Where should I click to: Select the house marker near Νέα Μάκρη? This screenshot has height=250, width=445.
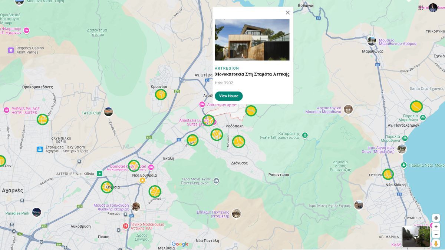[x=388, y=174]
